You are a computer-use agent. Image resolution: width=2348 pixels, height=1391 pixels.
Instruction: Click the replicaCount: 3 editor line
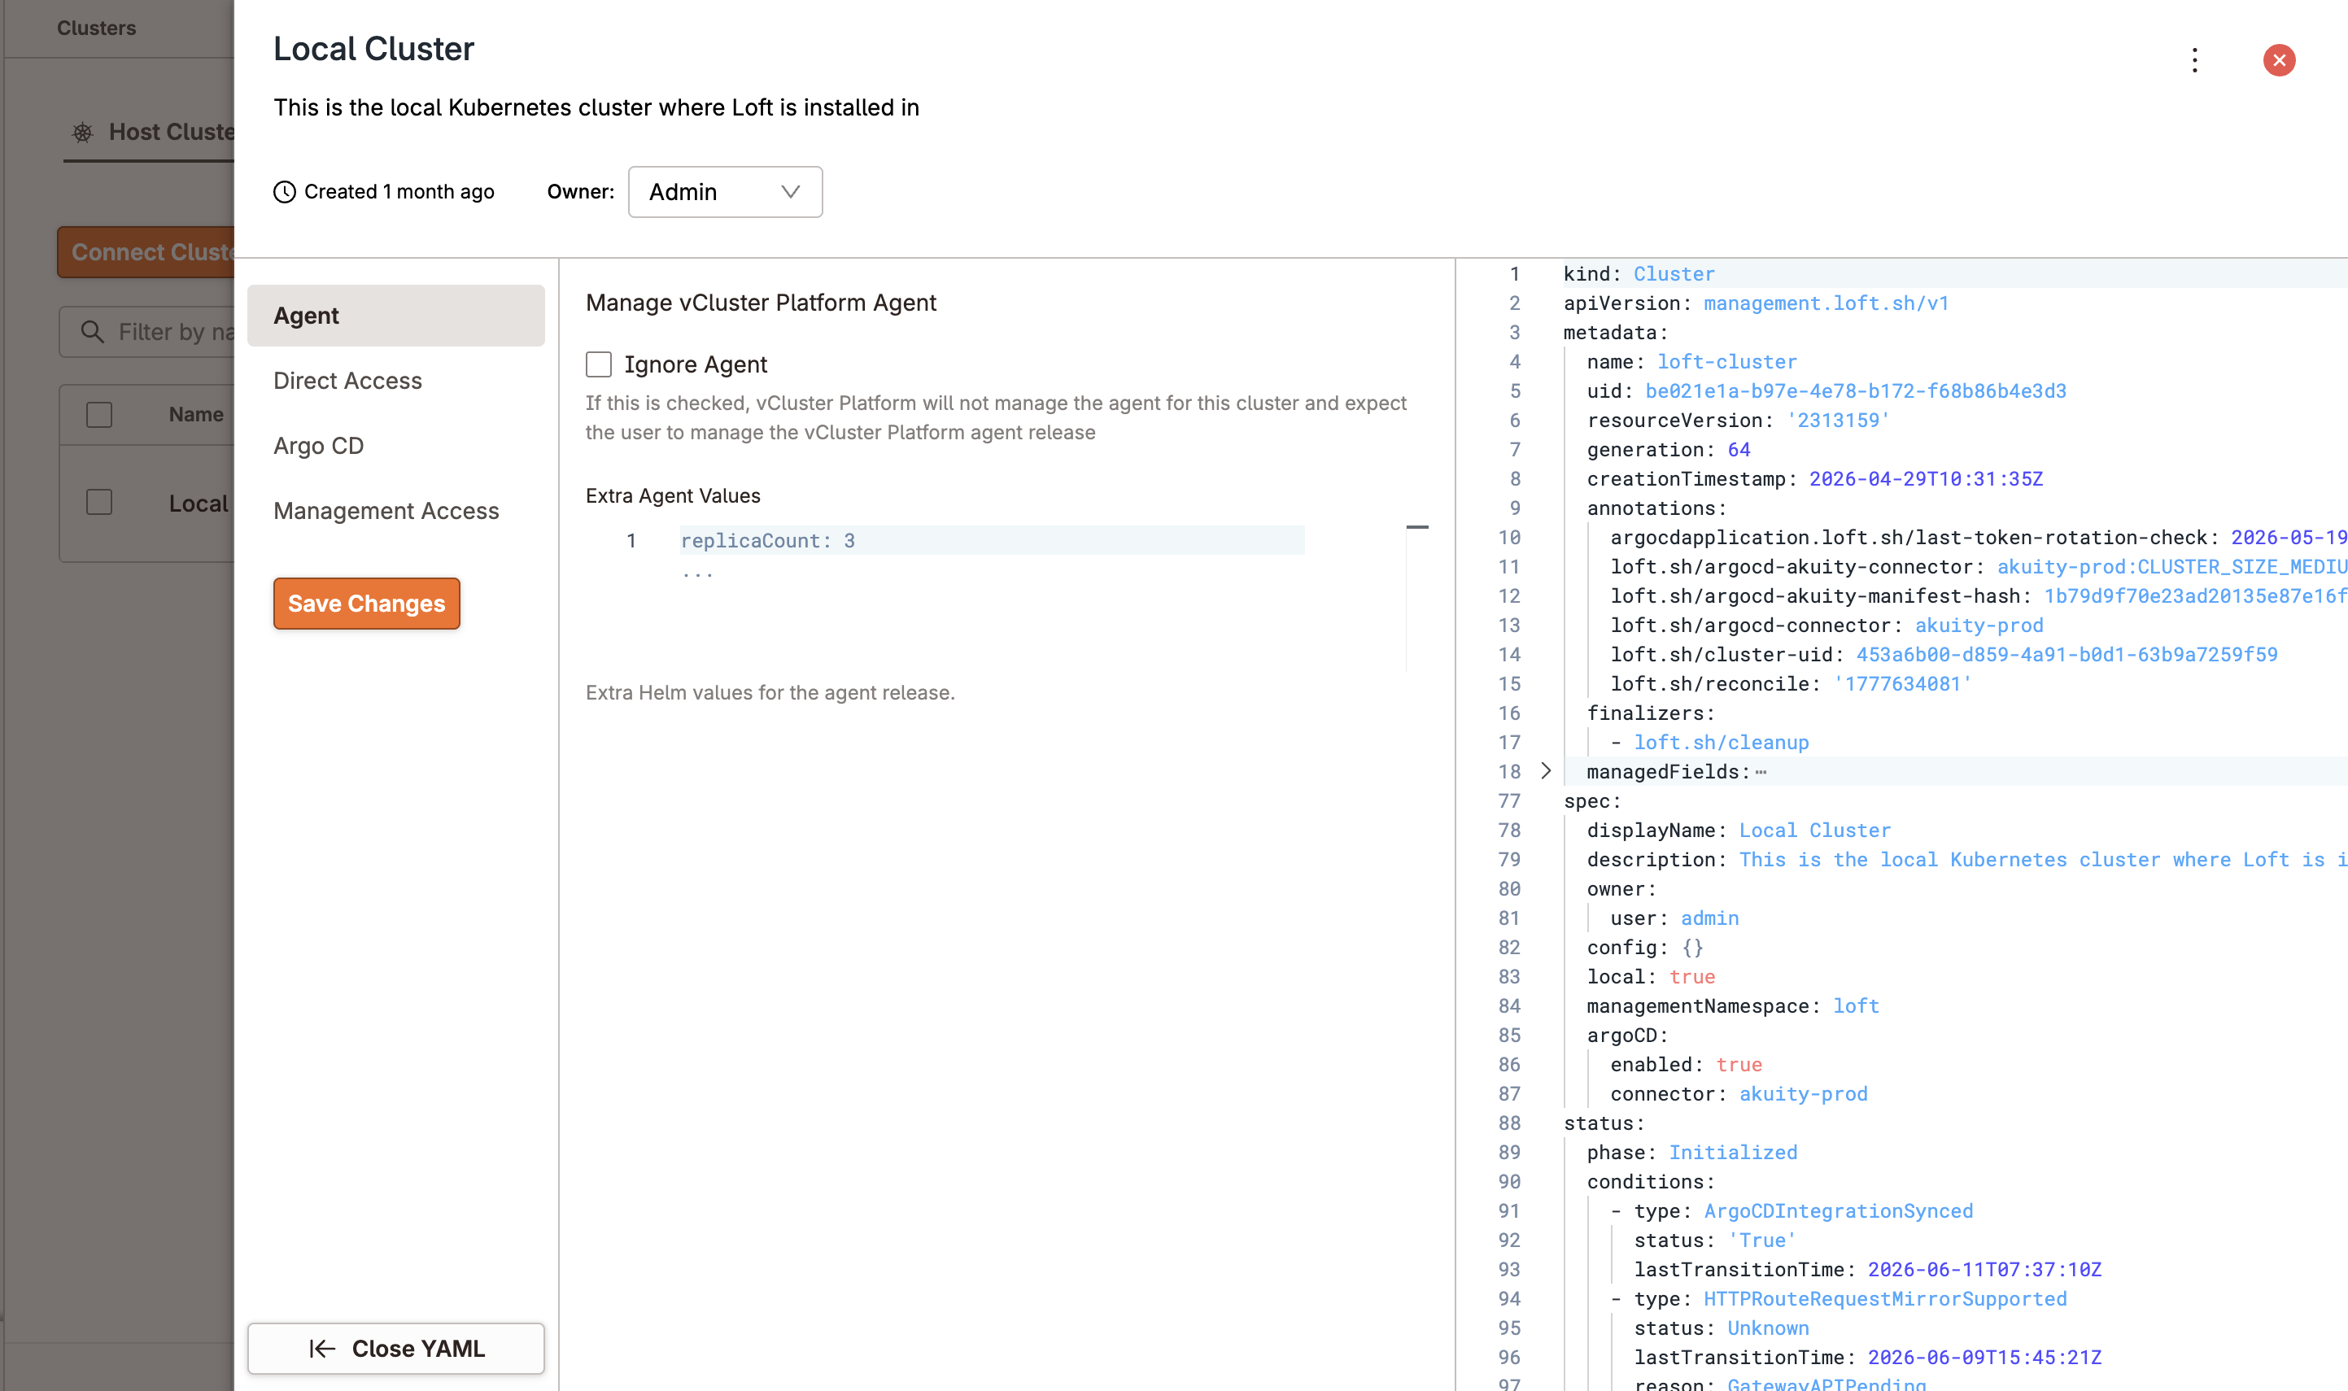992,541
